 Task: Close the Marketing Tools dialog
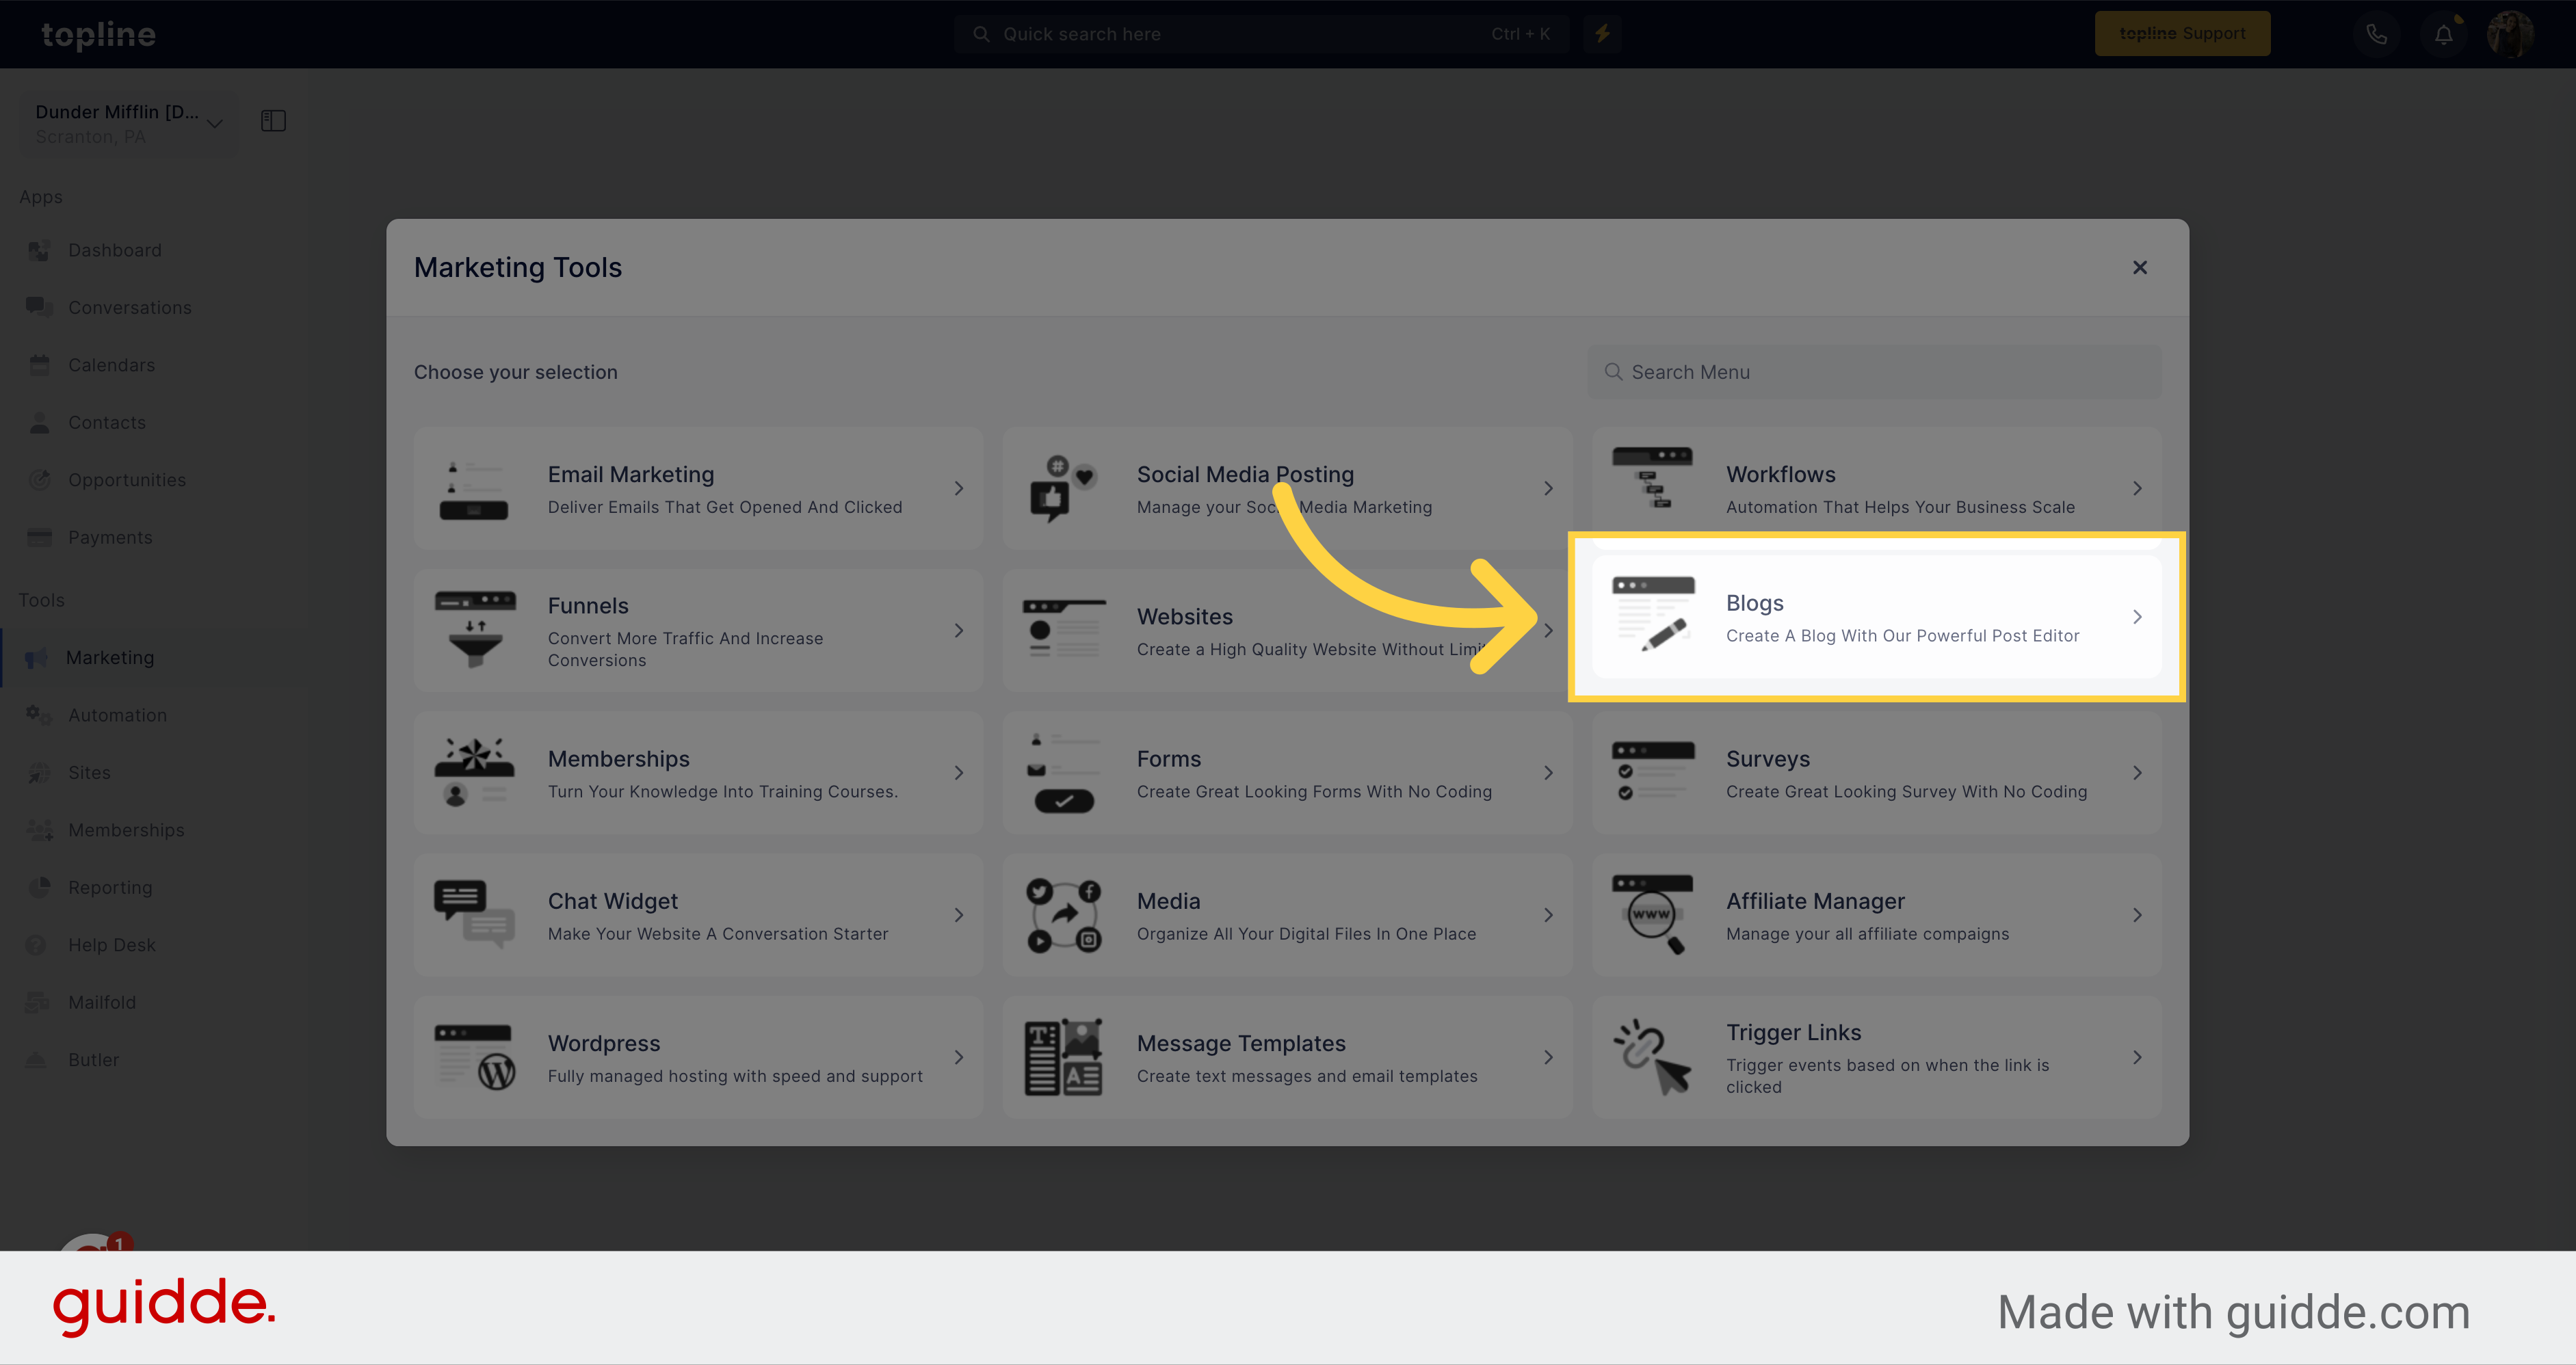tap(2139, 267)
